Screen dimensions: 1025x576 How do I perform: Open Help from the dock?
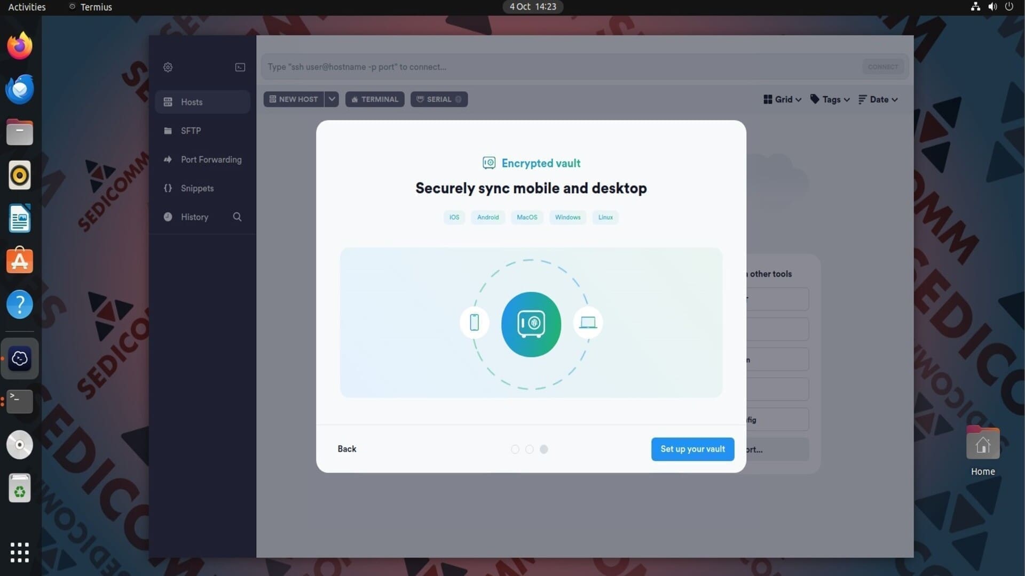[x=20, y=305]
